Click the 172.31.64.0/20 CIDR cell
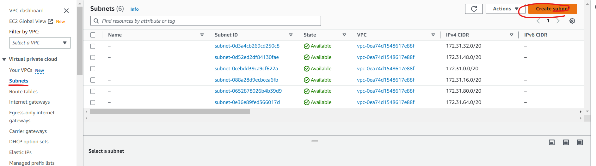Image resolution: width=596 pixels, height=166 pixels. 464,102
